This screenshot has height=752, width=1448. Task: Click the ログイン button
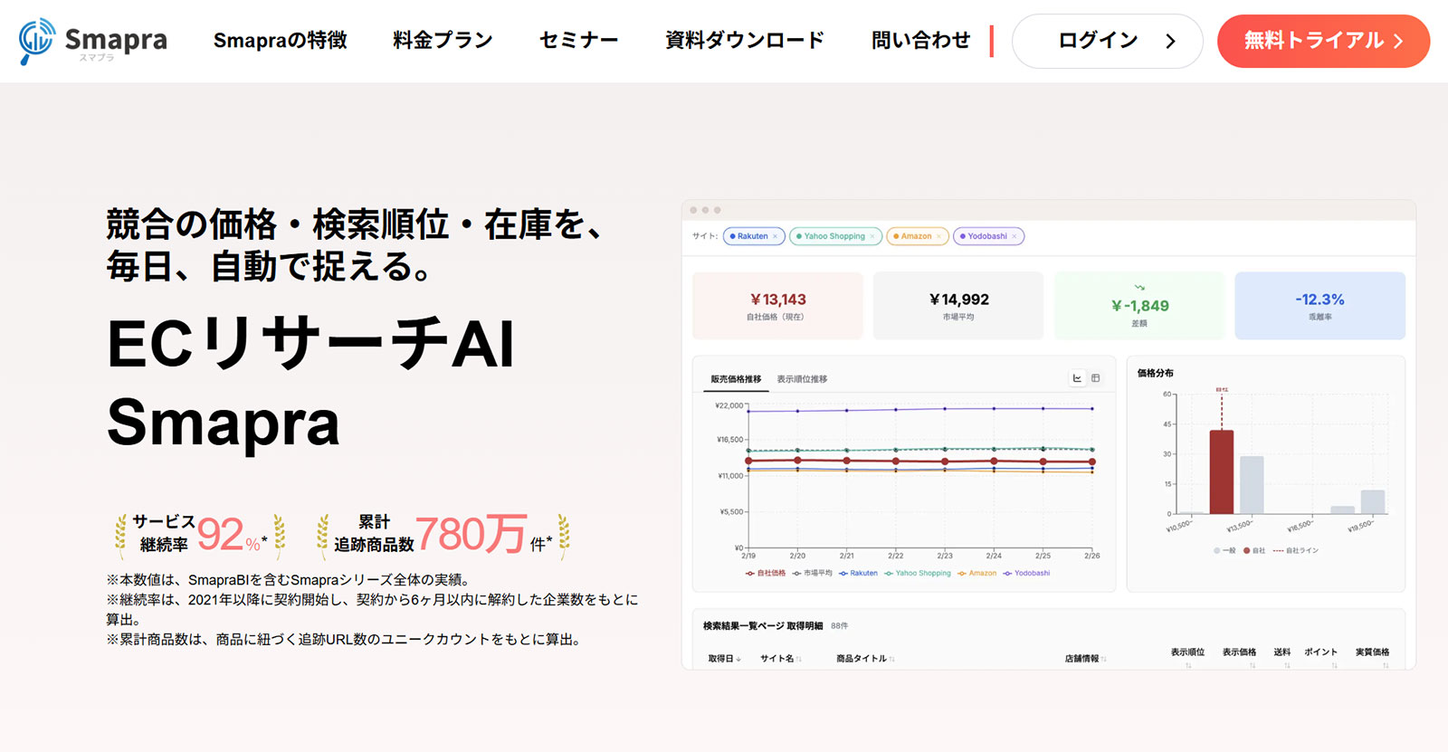tap(1107, 41)
